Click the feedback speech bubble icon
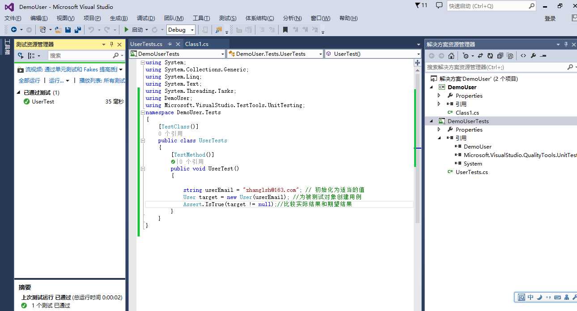577x311 pixels. pyautogui.click(x=439, y=5)
